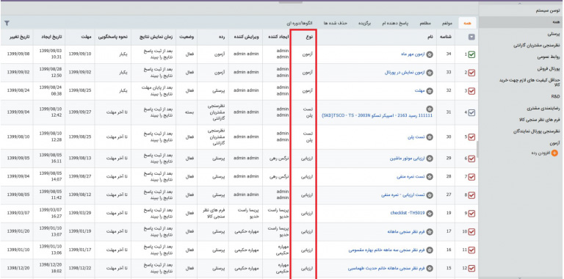The image size is (564, 279).
Task: Open فرم های نظر سنجی کالا in the sidebar
Action: pos(539,120)
